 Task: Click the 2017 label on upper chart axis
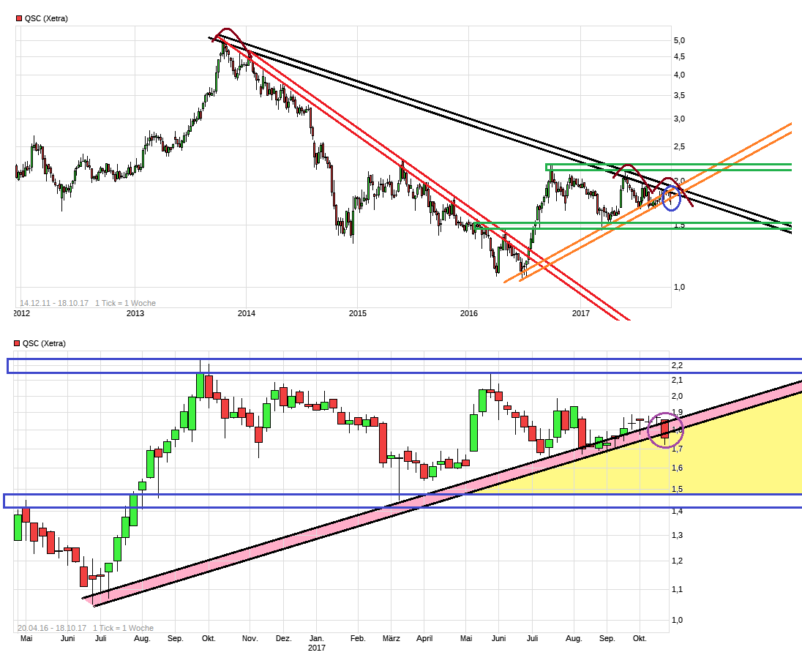click(x=580, y=313)
